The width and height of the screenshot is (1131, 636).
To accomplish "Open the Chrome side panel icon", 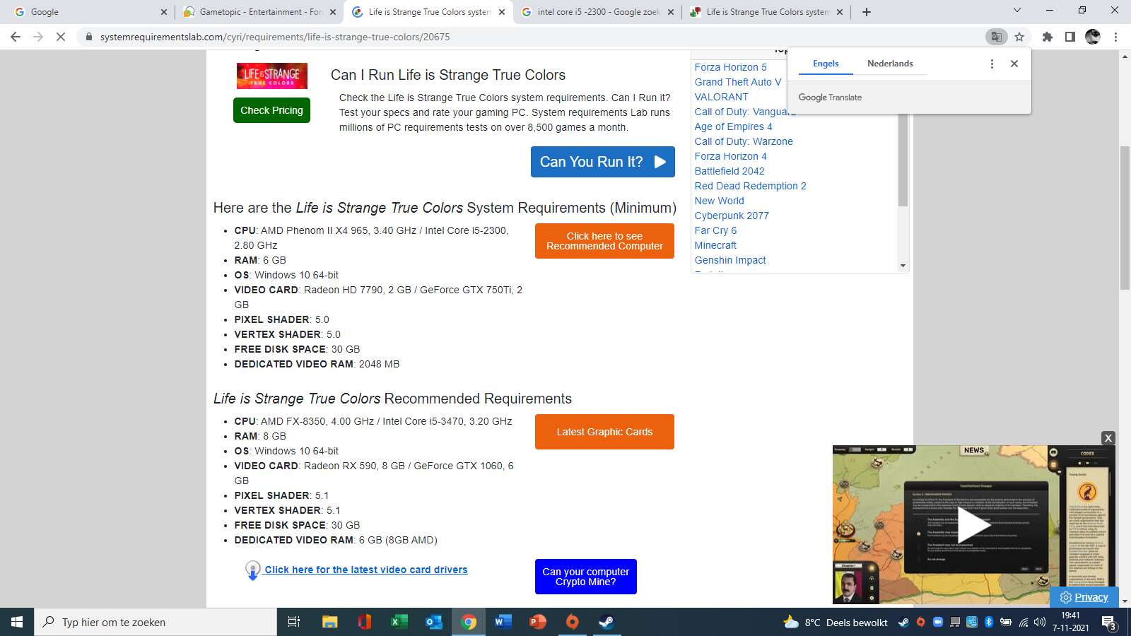I will pyautogui.click(x=1070, y=37).
